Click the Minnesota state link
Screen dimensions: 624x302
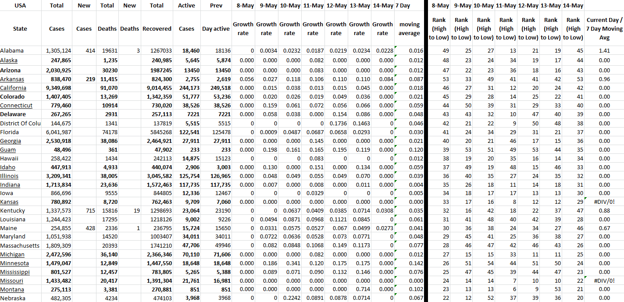[14, 263]
